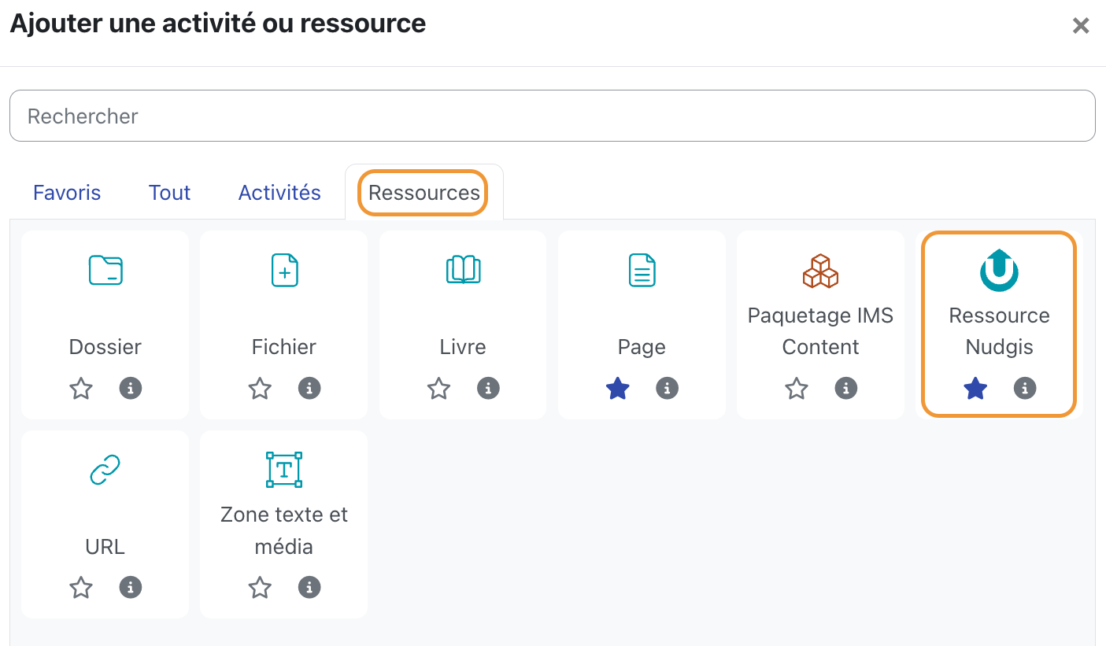The width and height of the screenshot is (1106, 646).
Task: Star URL as favorite
Action: point(81,587)
